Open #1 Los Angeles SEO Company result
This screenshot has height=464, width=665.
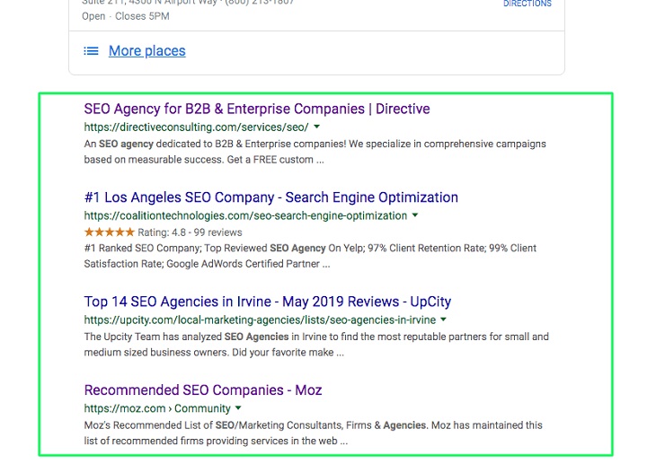click(271, 197)
